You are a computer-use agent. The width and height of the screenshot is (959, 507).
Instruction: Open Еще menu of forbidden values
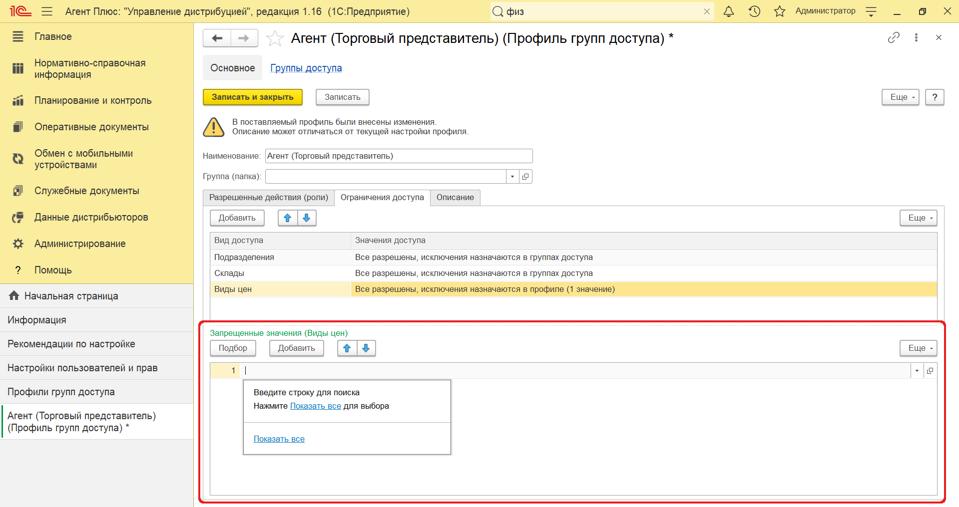tap(919, 348)
